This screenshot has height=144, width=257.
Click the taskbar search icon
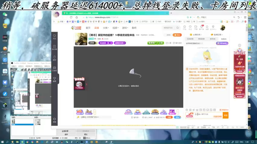[7, 142]
